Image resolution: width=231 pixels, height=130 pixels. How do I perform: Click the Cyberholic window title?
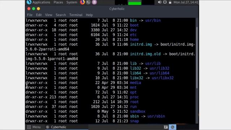coord(117,9)
